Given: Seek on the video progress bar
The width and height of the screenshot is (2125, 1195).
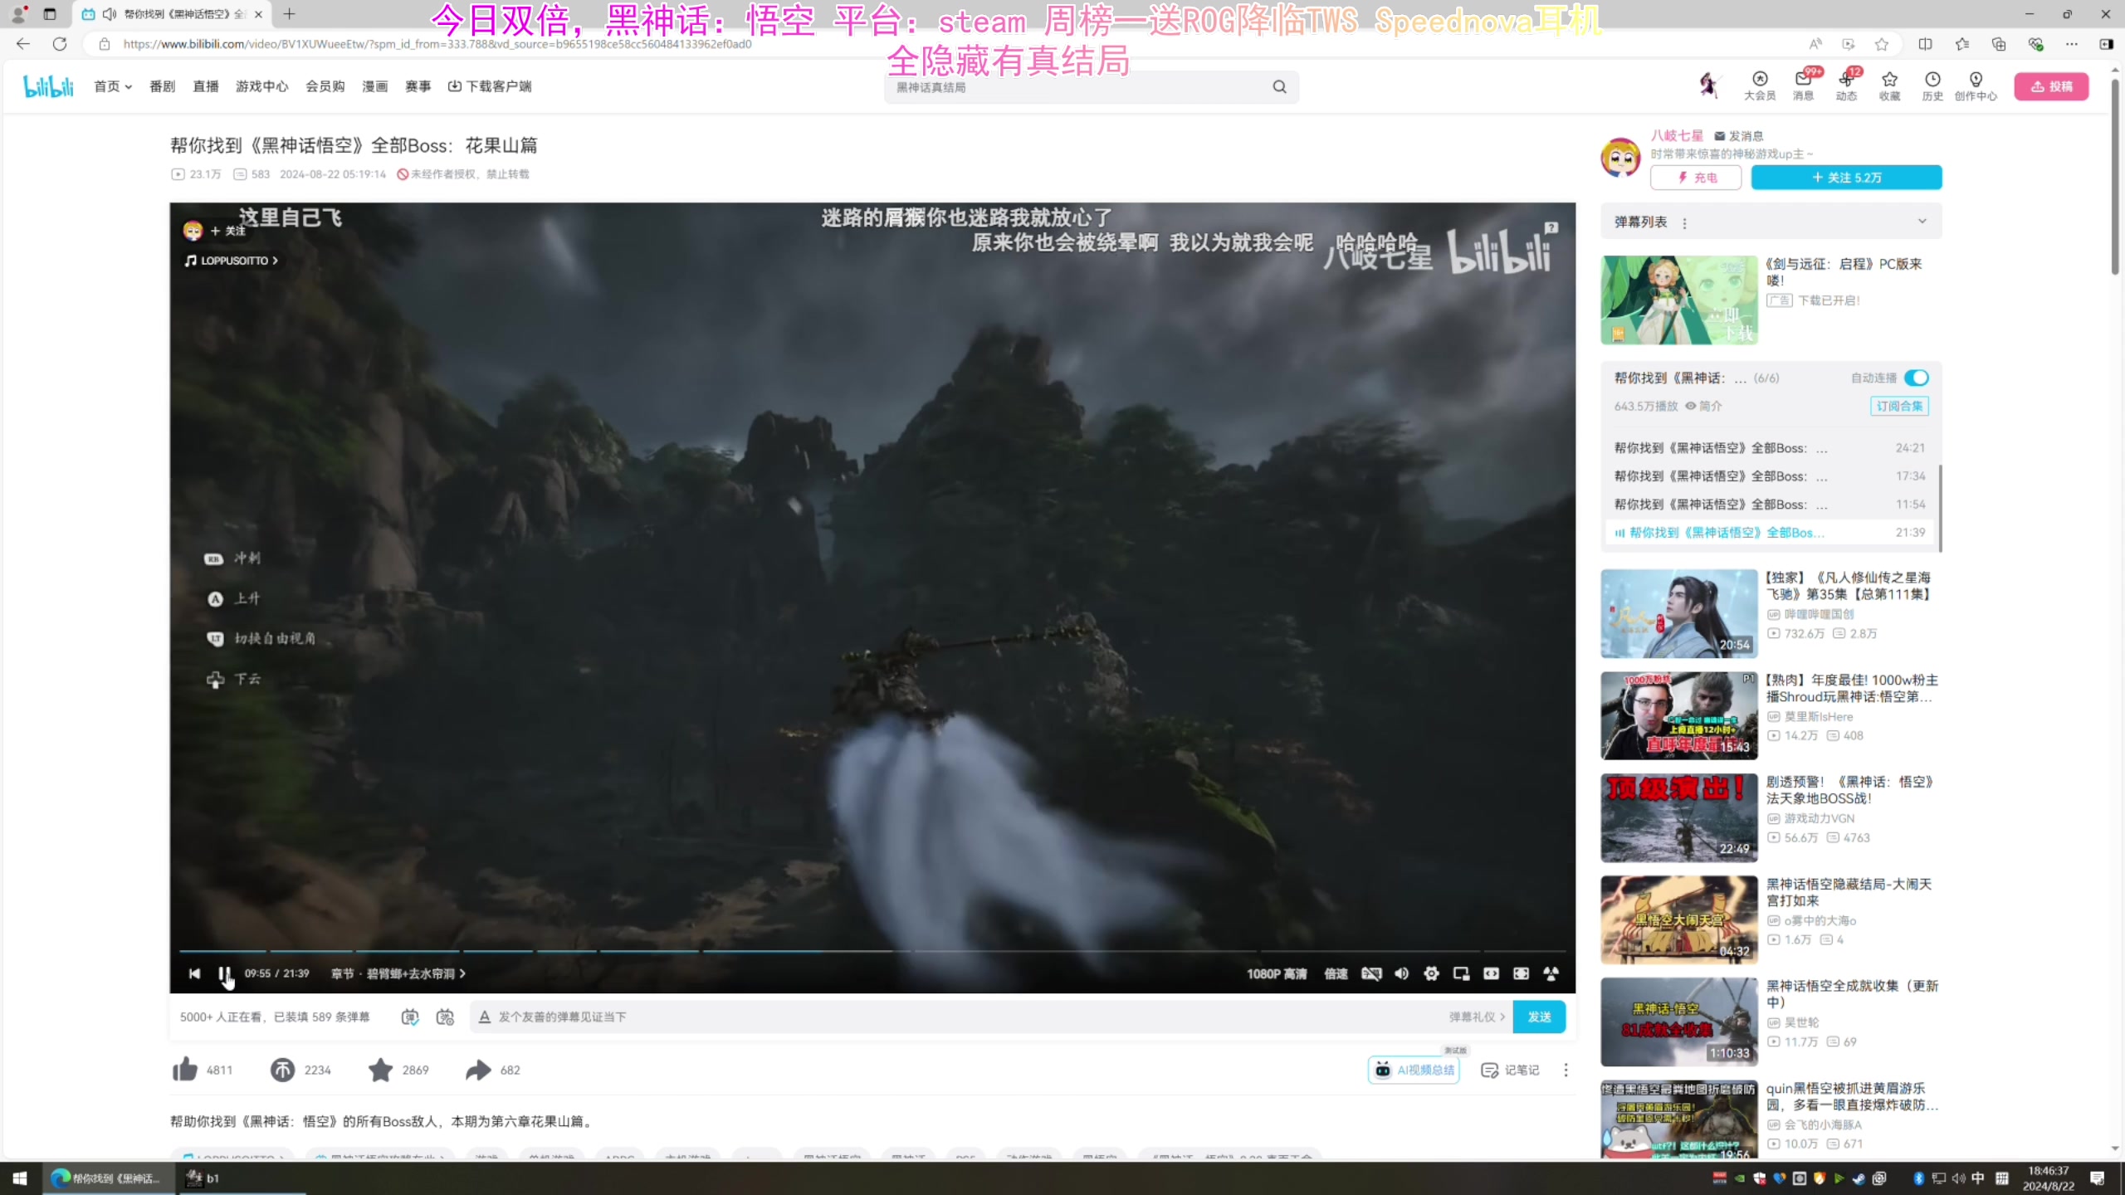Looking at the screenshot, I should pos(872,951).
